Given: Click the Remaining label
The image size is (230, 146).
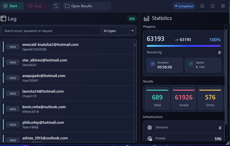Looking at the screenshot, I should point(154,52).
